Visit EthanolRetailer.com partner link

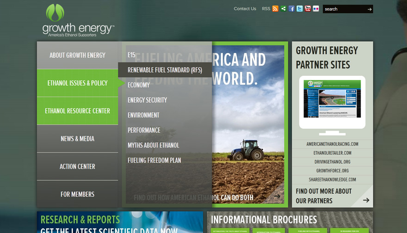(332, 153)
